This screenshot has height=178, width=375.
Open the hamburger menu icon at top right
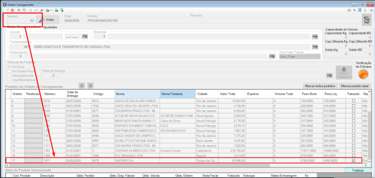pyautogui.click(x=371, y=10)
